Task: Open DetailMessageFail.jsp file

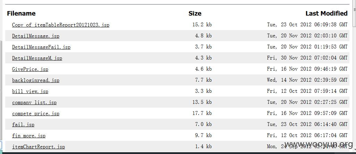Action: pos(41,47)
